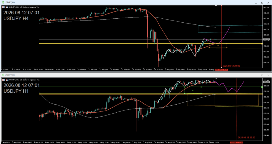Click current price tag 159.277 on H4 axis
Viewport: 272px width, 144px height.
(266, 39)
